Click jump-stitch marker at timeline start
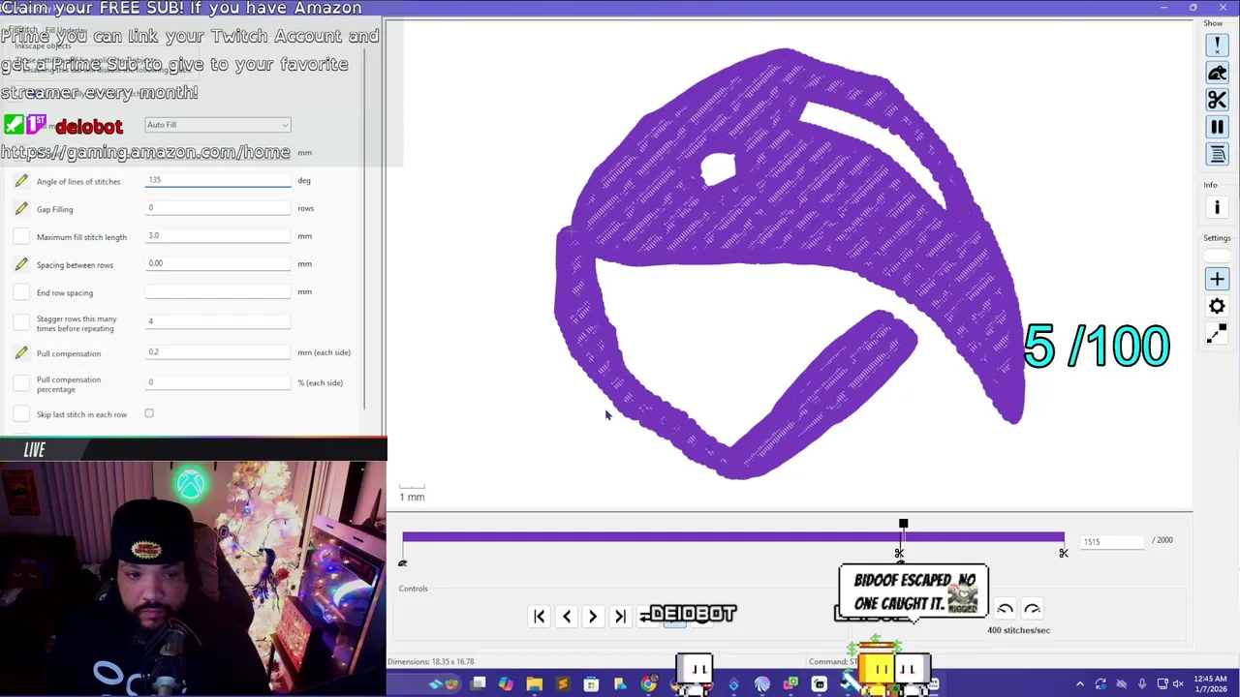The height and width of the screenshot is (697, 1240). pyautogui.click(x=402, y=563)
